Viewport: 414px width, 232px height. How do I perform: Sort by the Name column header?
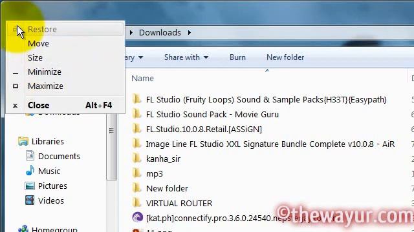(142, 79)
